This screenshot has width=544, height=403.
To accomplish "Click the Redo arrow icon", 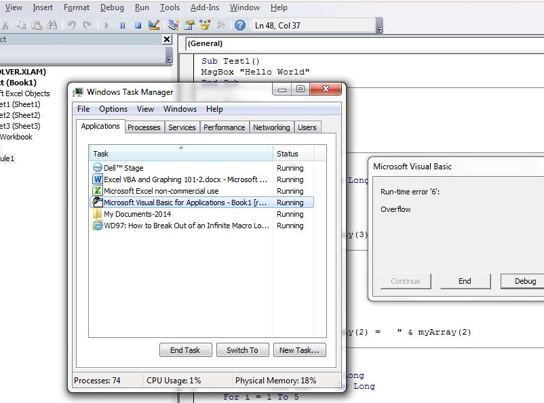I will point(87,25).
